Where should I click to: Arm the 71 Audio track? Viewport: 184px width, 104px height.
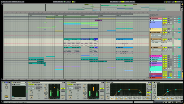(x=171, y=72)
